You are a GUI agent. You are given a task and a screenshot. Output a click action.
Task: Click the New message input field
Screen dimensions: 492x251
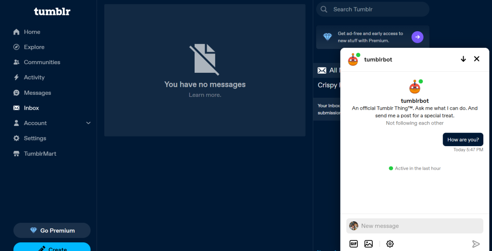(x=415, y=226)
